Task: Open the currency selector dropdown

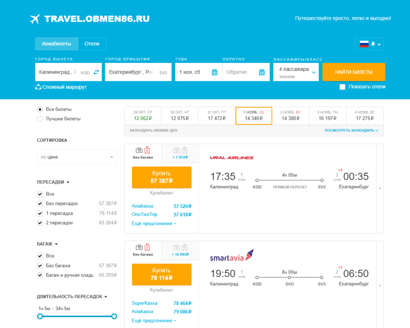Action: point(369,44)
